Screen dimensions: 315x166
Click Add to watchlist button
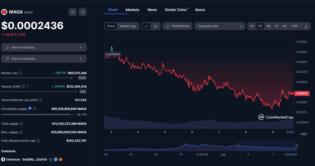pyautogui.click(x=44, y=47)
